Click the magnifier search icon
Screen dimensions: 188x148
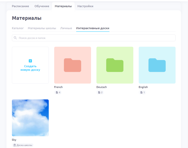tap(15, 38)
